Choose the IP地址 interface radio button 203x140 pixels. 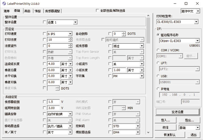158,88
